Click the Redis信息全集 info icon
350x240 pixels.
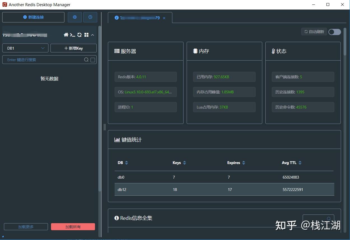pos(117,218)
